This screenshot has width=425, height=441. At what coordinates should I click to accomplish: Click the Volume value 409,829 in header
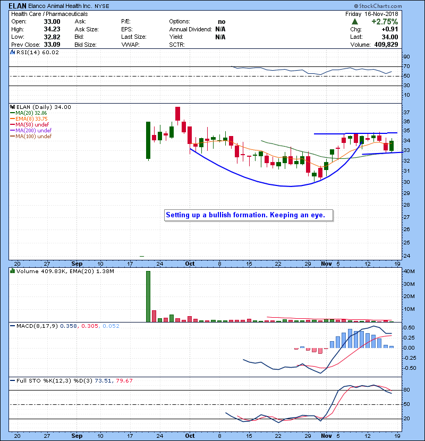coord(386,45)
